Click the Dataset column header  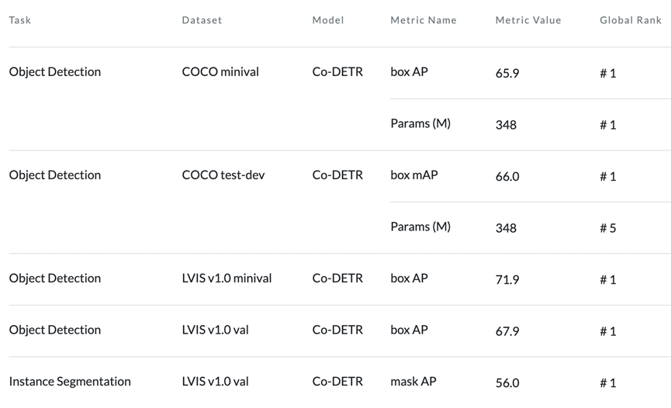click(x=202, y=20)
